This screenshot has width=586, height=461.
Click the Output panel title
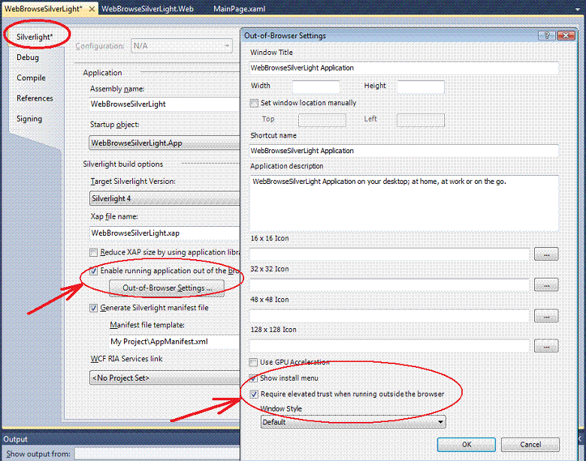tap(16, 439)
